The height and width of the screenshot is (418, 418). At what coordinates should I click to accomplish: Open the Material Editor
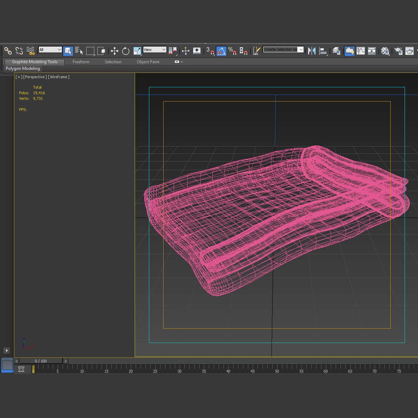[x=385, y=51]
